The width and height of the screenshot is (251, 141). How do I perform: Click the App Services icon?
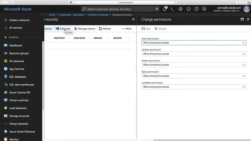pos(5,69)
